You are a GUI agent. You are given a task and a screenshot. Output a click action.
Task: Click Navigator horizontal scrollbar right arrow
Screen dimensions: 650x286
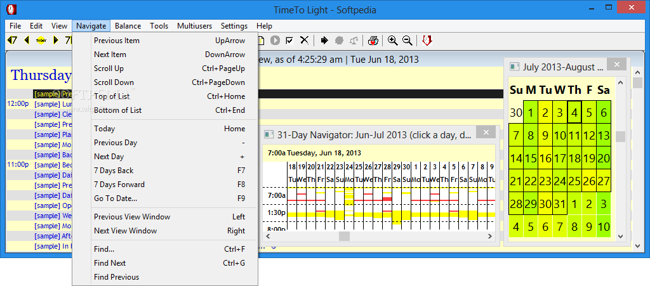491,237
